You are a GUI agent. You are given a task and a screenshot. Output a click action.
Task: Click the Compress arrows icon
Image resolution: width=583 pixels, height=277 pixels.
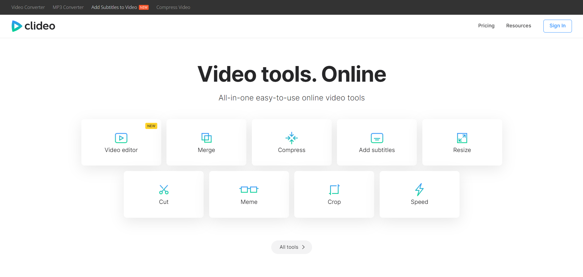pyautogui.click(x=291, y=138)
